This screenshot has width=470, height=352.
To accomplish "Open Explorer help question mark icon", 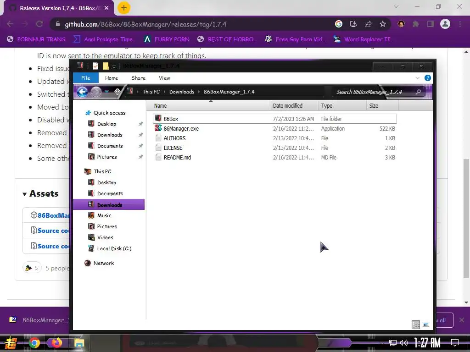I will pos(428,78).
